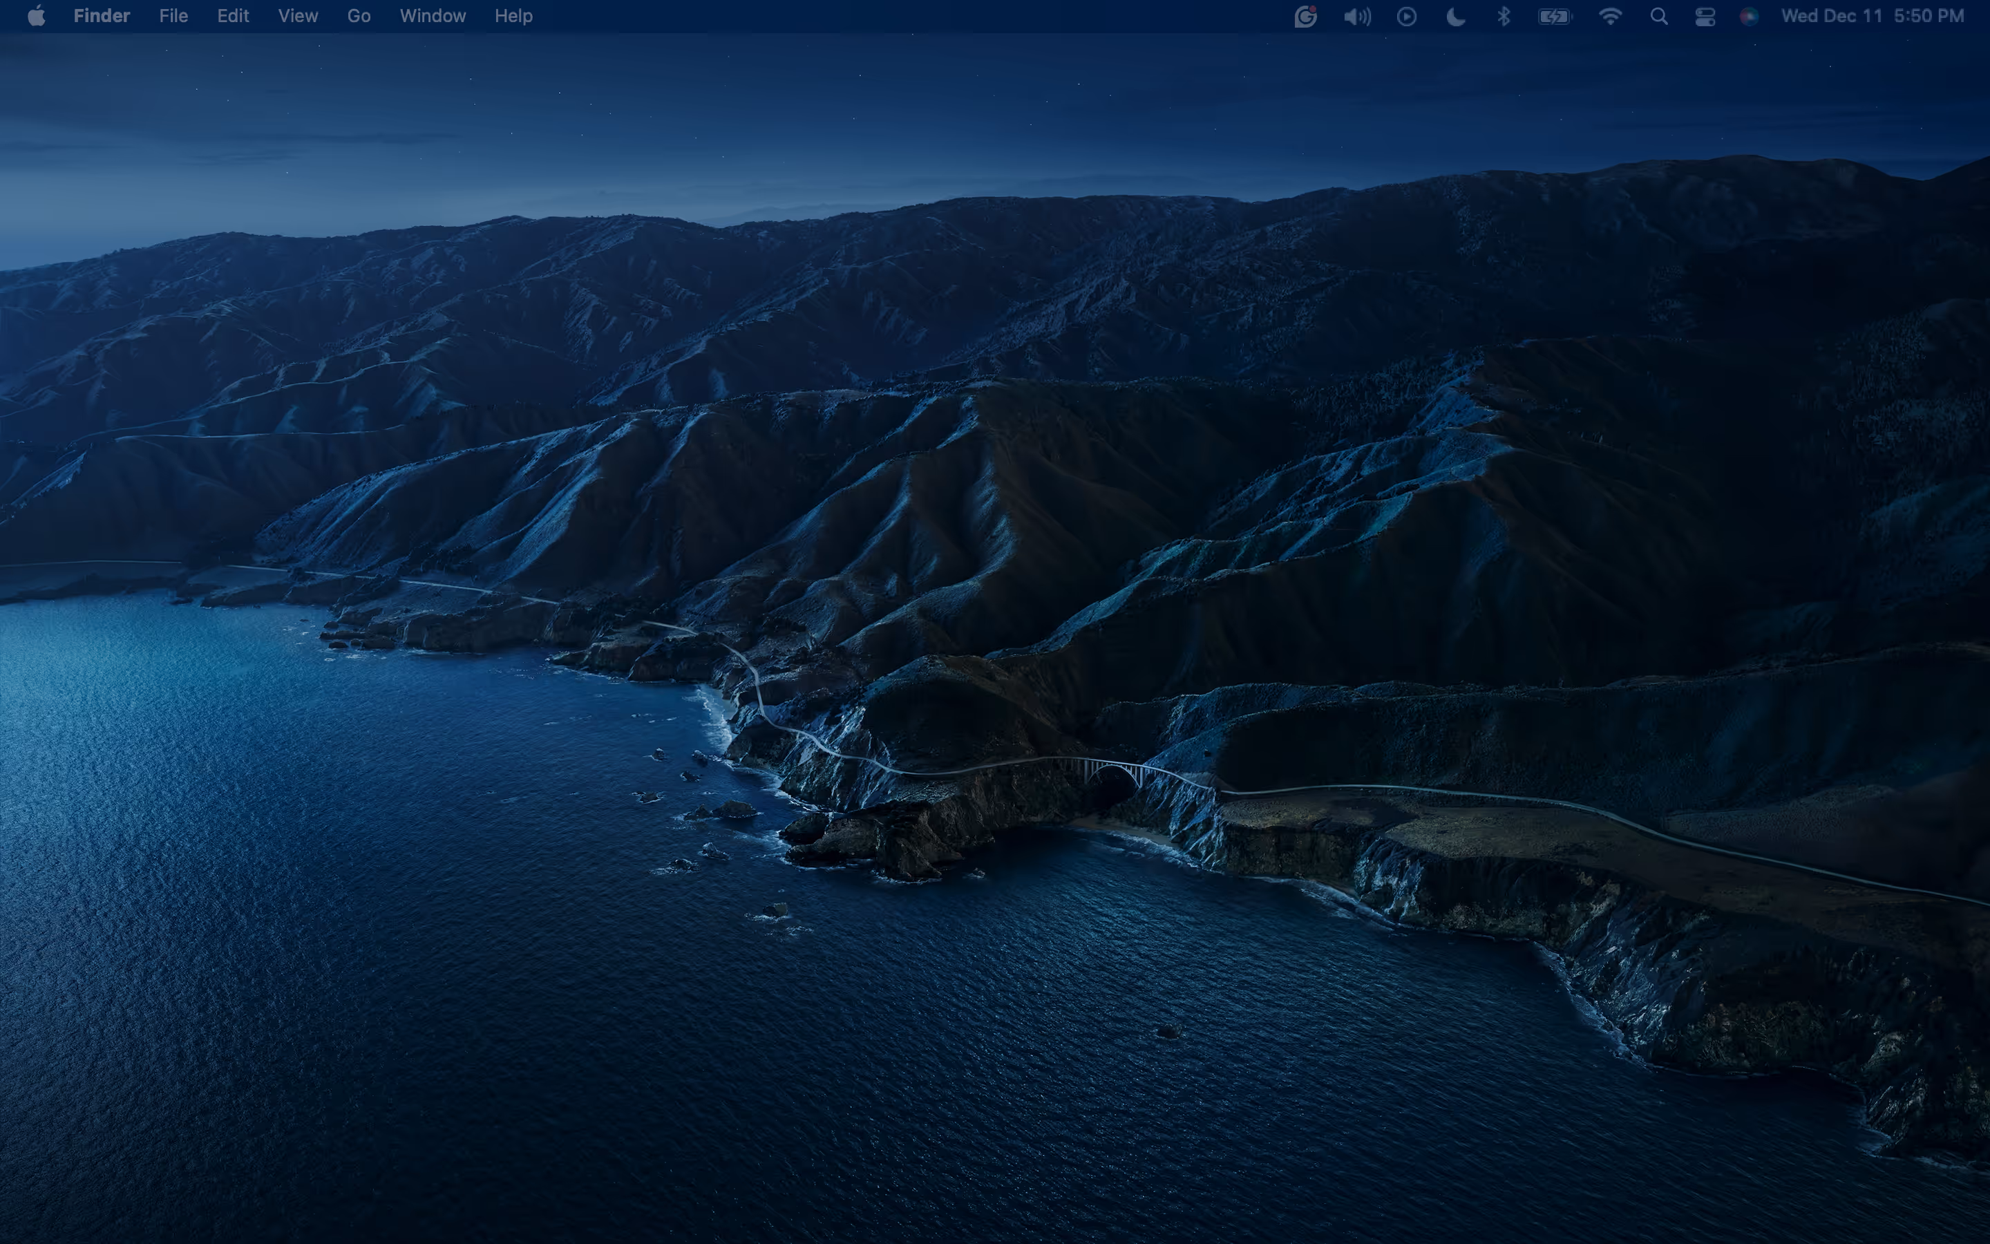Open the Wi-Fi menu
The height and width of the screenshot is (1244, 1990).
coord(1609,17)
